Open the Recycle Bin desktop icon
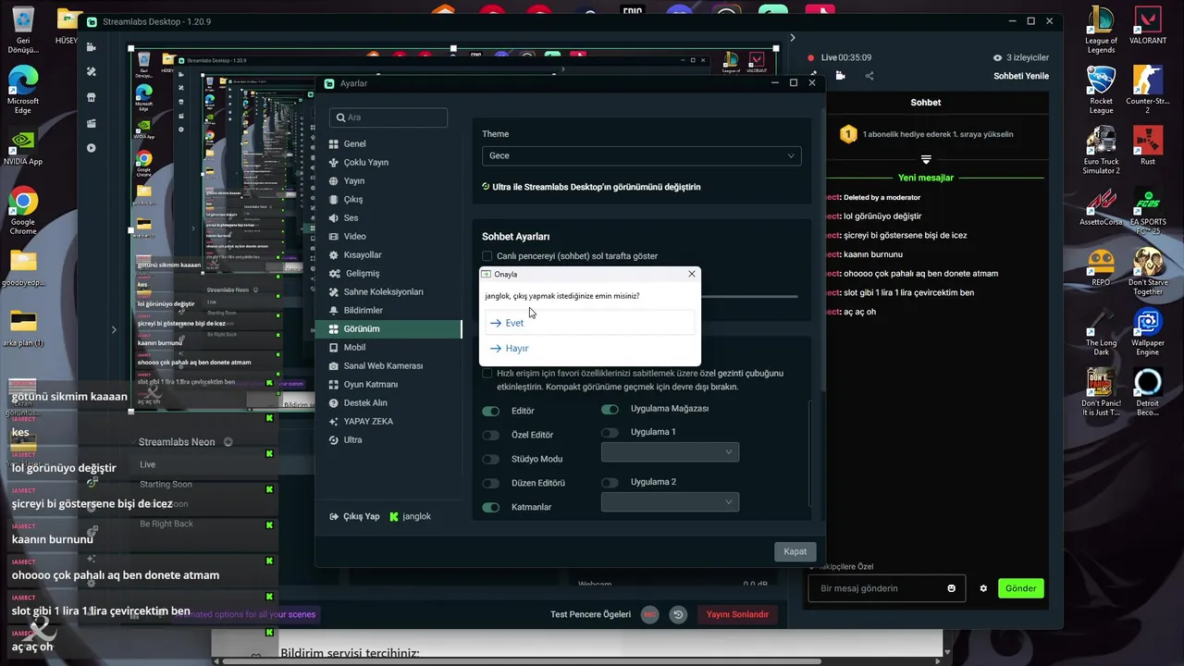This screenshot has height=666, width=1184. [23, 31]
